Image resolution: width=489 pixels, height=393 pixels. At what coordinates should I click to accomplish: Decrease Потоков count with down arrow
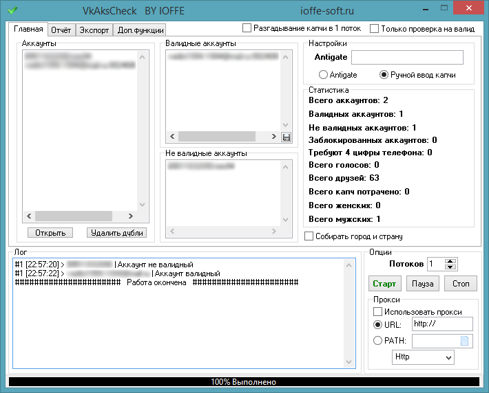(x=450, y=267)
